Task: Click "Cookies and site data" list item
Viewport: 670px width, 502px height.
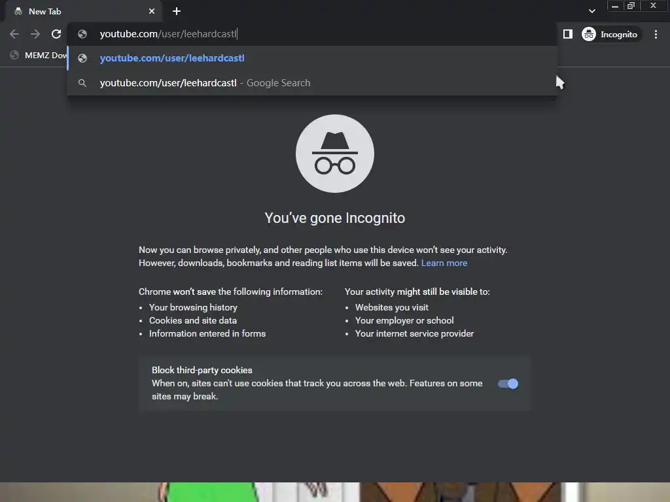Action: 193,320
